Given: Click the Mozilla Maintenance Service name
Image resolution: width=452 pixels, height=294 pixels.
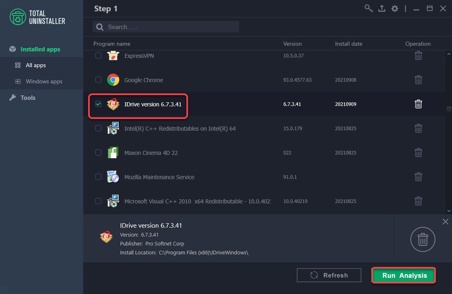Looking at the screenshot, I should [x=159, y=177].
